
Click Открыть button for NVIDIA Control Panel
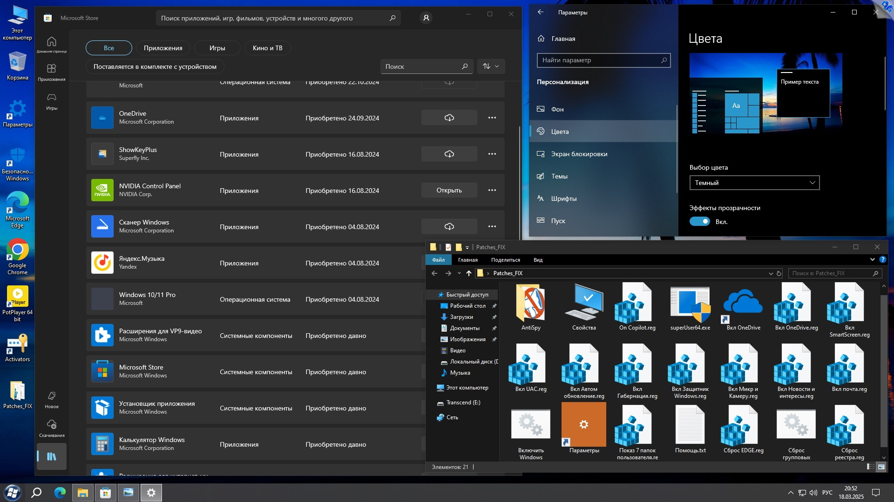coord(449,191)
